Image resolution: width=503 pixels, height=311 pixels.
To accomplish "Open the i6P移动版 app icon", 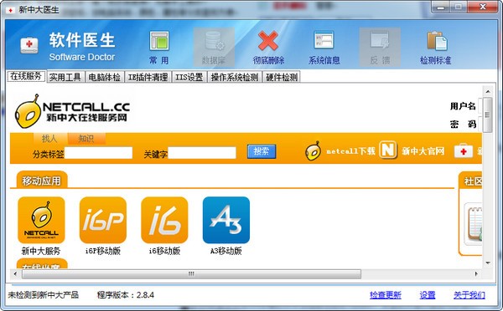I will pos(102,220).
